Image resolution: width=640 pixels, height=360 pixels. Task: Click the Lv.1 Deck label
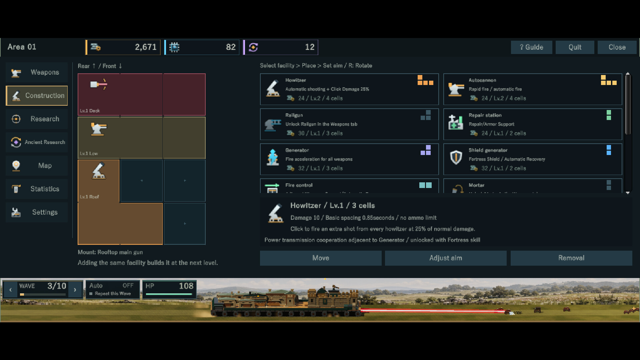[x=90, y=111]
